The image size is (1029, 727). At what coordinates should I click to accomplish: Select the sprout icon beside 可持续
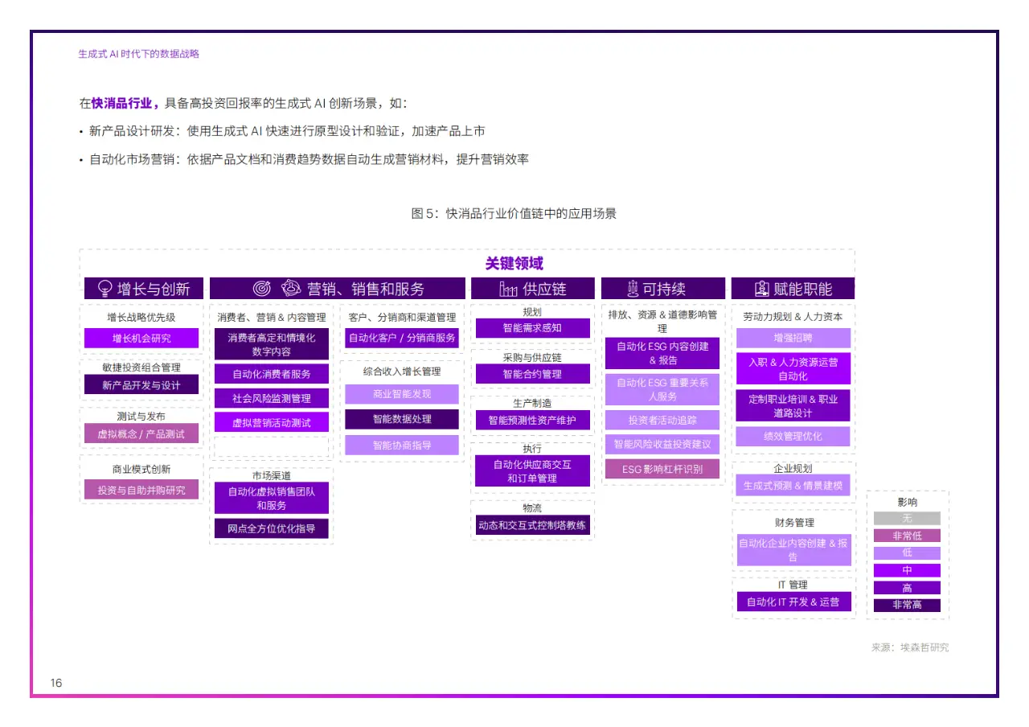coord(634,289)
